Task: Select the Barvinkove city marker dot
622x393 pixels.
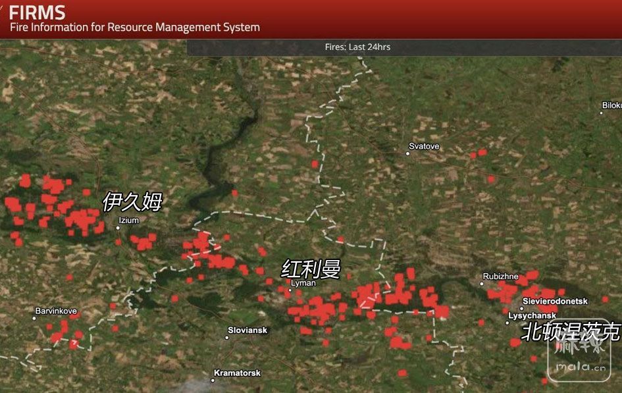Action: (x=34, y=318)
